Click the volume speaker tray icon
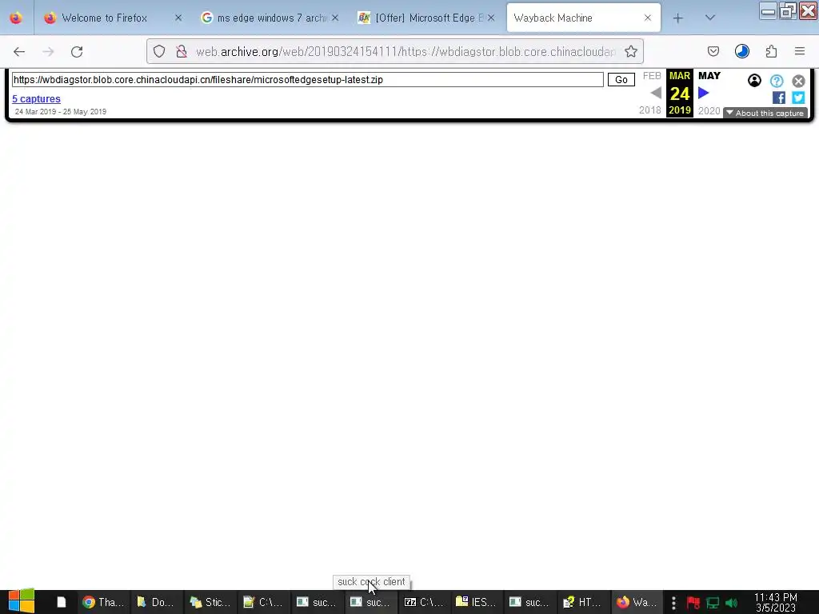Viewport: 819px width, 614px height. click(x=731, y=603)
